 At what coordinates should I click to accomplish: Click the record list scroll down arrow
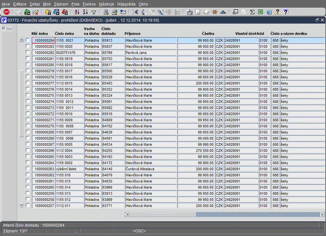pos(22,206)
